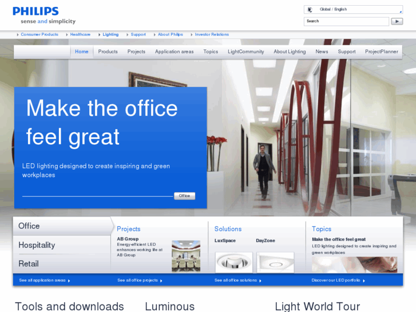This screenshot has width=416, height=312.
Task: Follow See all office solutions link
Action: (237, 281)
